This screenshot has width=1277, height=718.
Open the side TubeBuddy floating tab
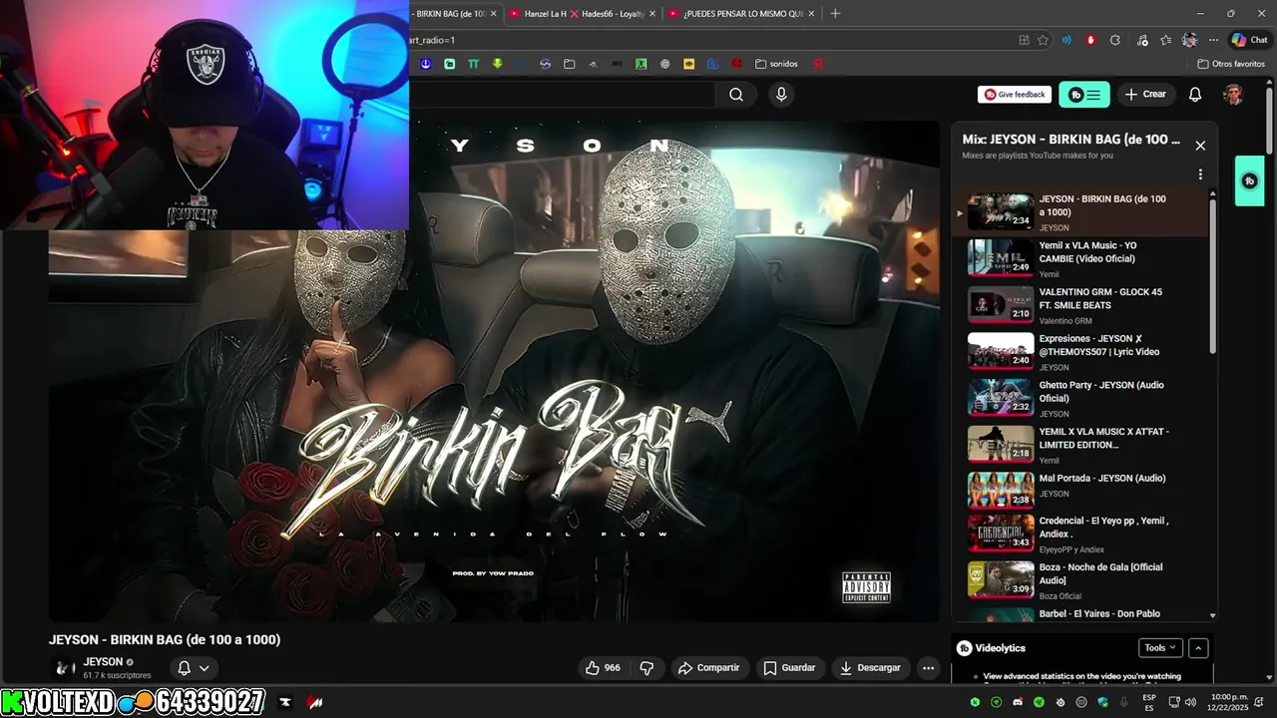click(x=1249, y=181)
